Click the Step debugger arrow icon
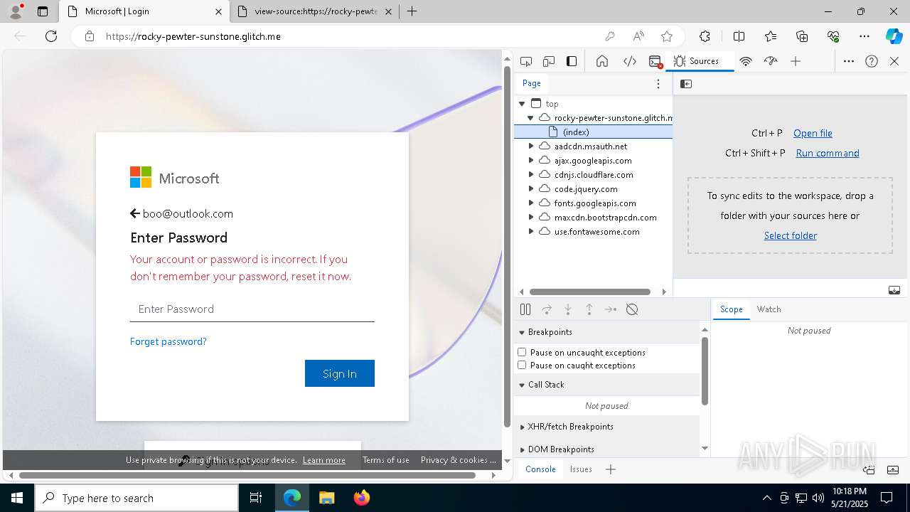 pyautogui.click(x=611, y=309)
